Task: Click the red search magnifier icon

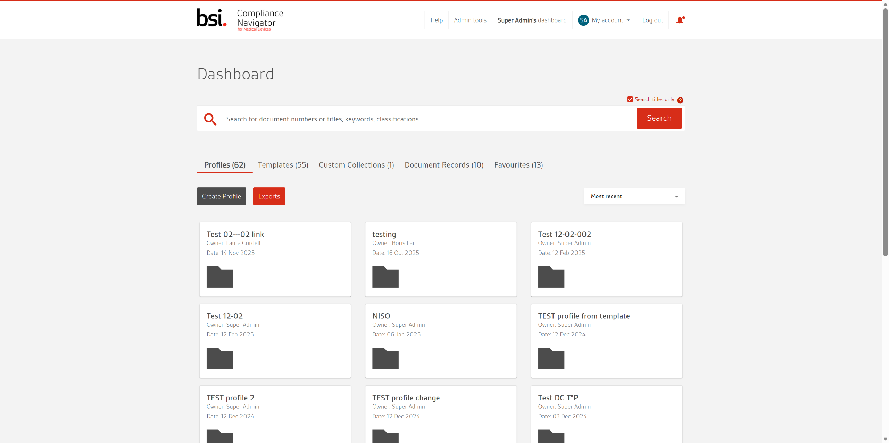Action: tap(210, 119)
